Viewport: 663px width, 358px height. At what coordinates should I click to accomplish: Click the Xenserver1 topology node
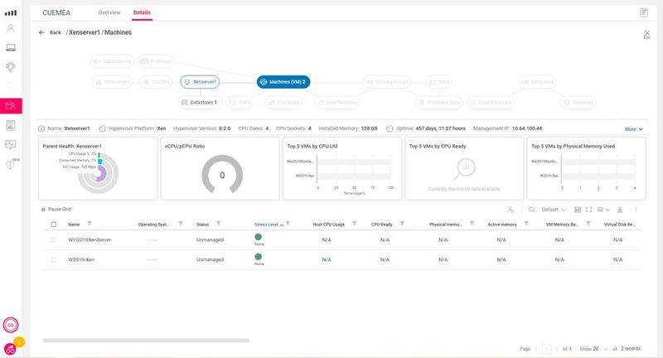(x=200, y=82)
